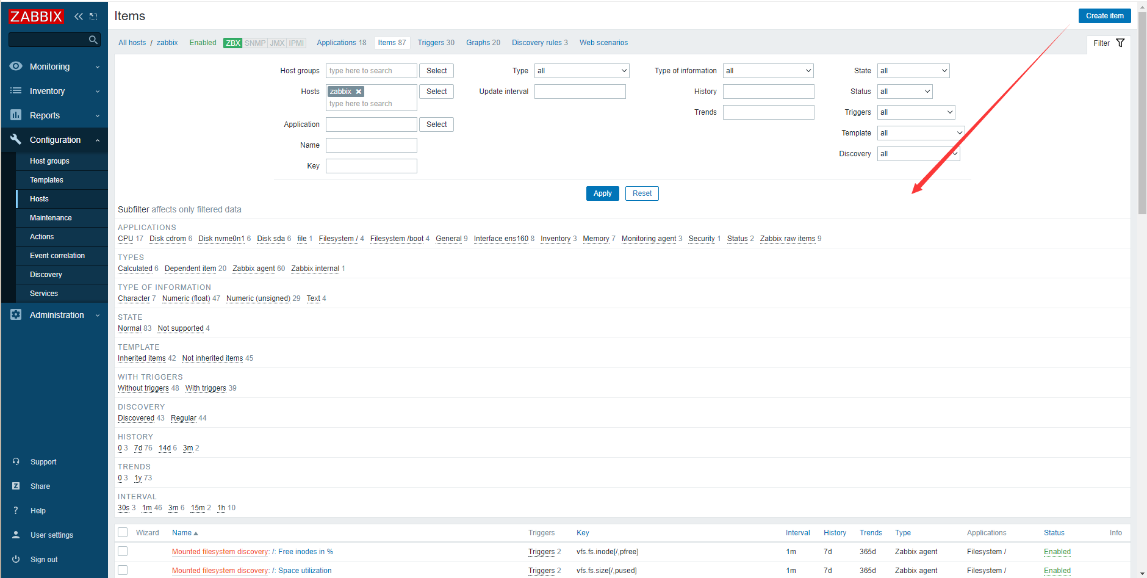Image resolution: width=1147 pixels, height=578 pixels.
Task: Open User settings person icon
Action: click(16, 535)
